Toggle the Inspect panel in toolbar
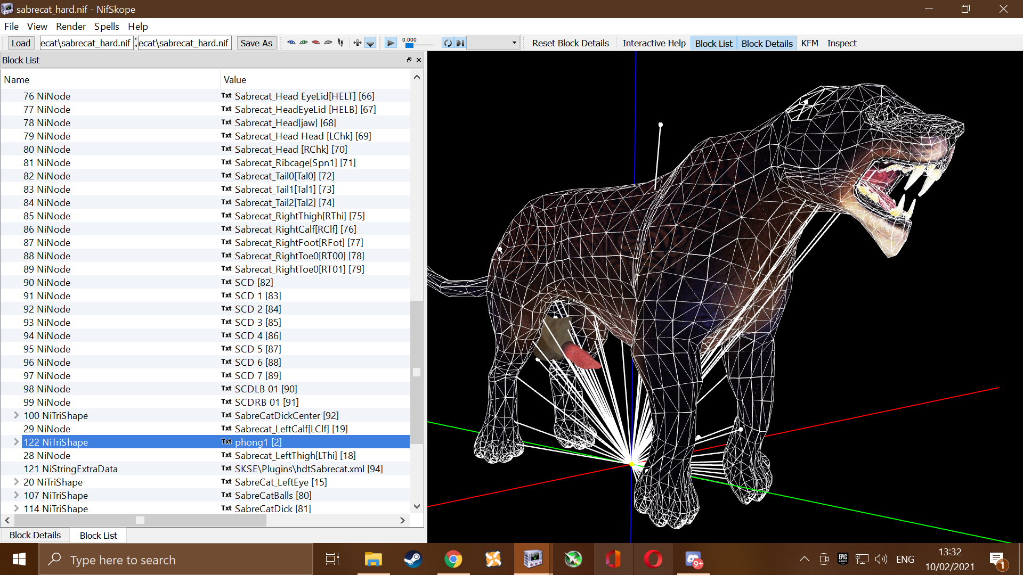 [x=842, y=43]
